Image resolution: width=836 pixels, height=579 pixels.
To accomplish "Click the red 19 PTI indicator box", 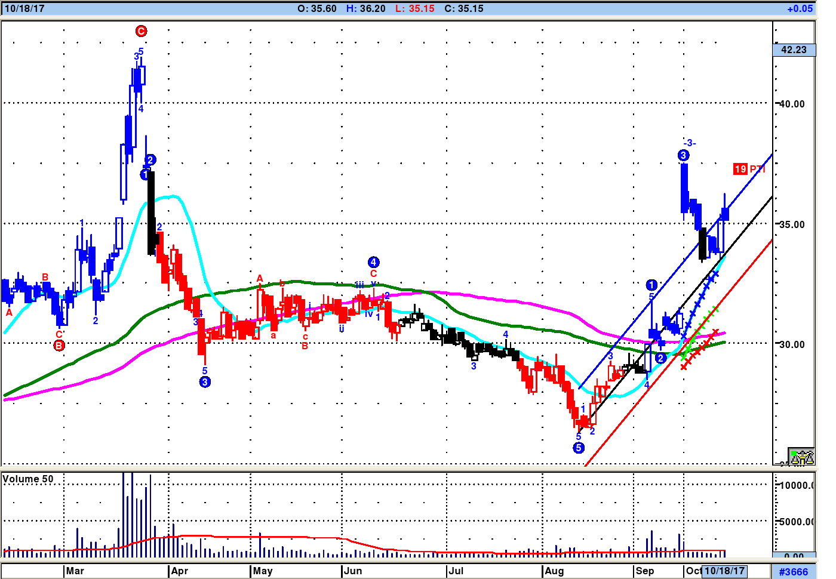I will click(x=740, y=169).
